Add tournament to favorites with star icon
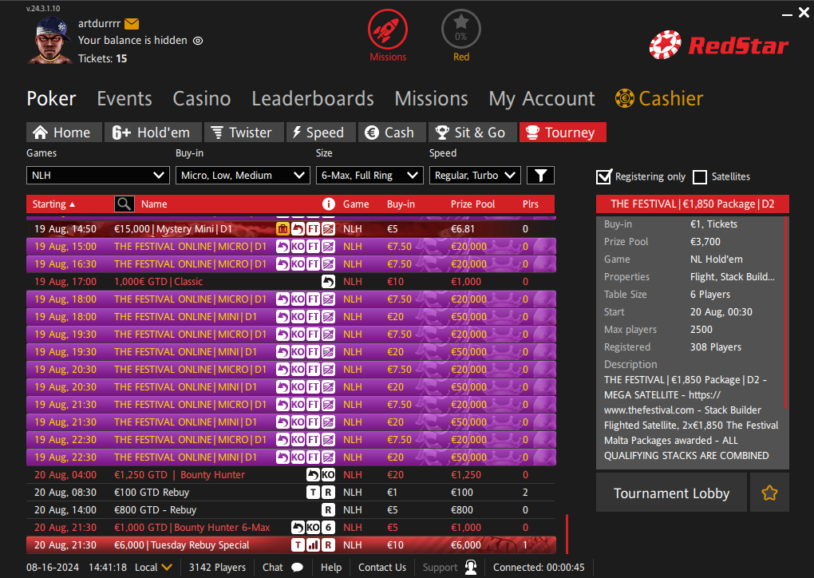The height and width of the screenshot is (578, 814). [x=769, y=493]
